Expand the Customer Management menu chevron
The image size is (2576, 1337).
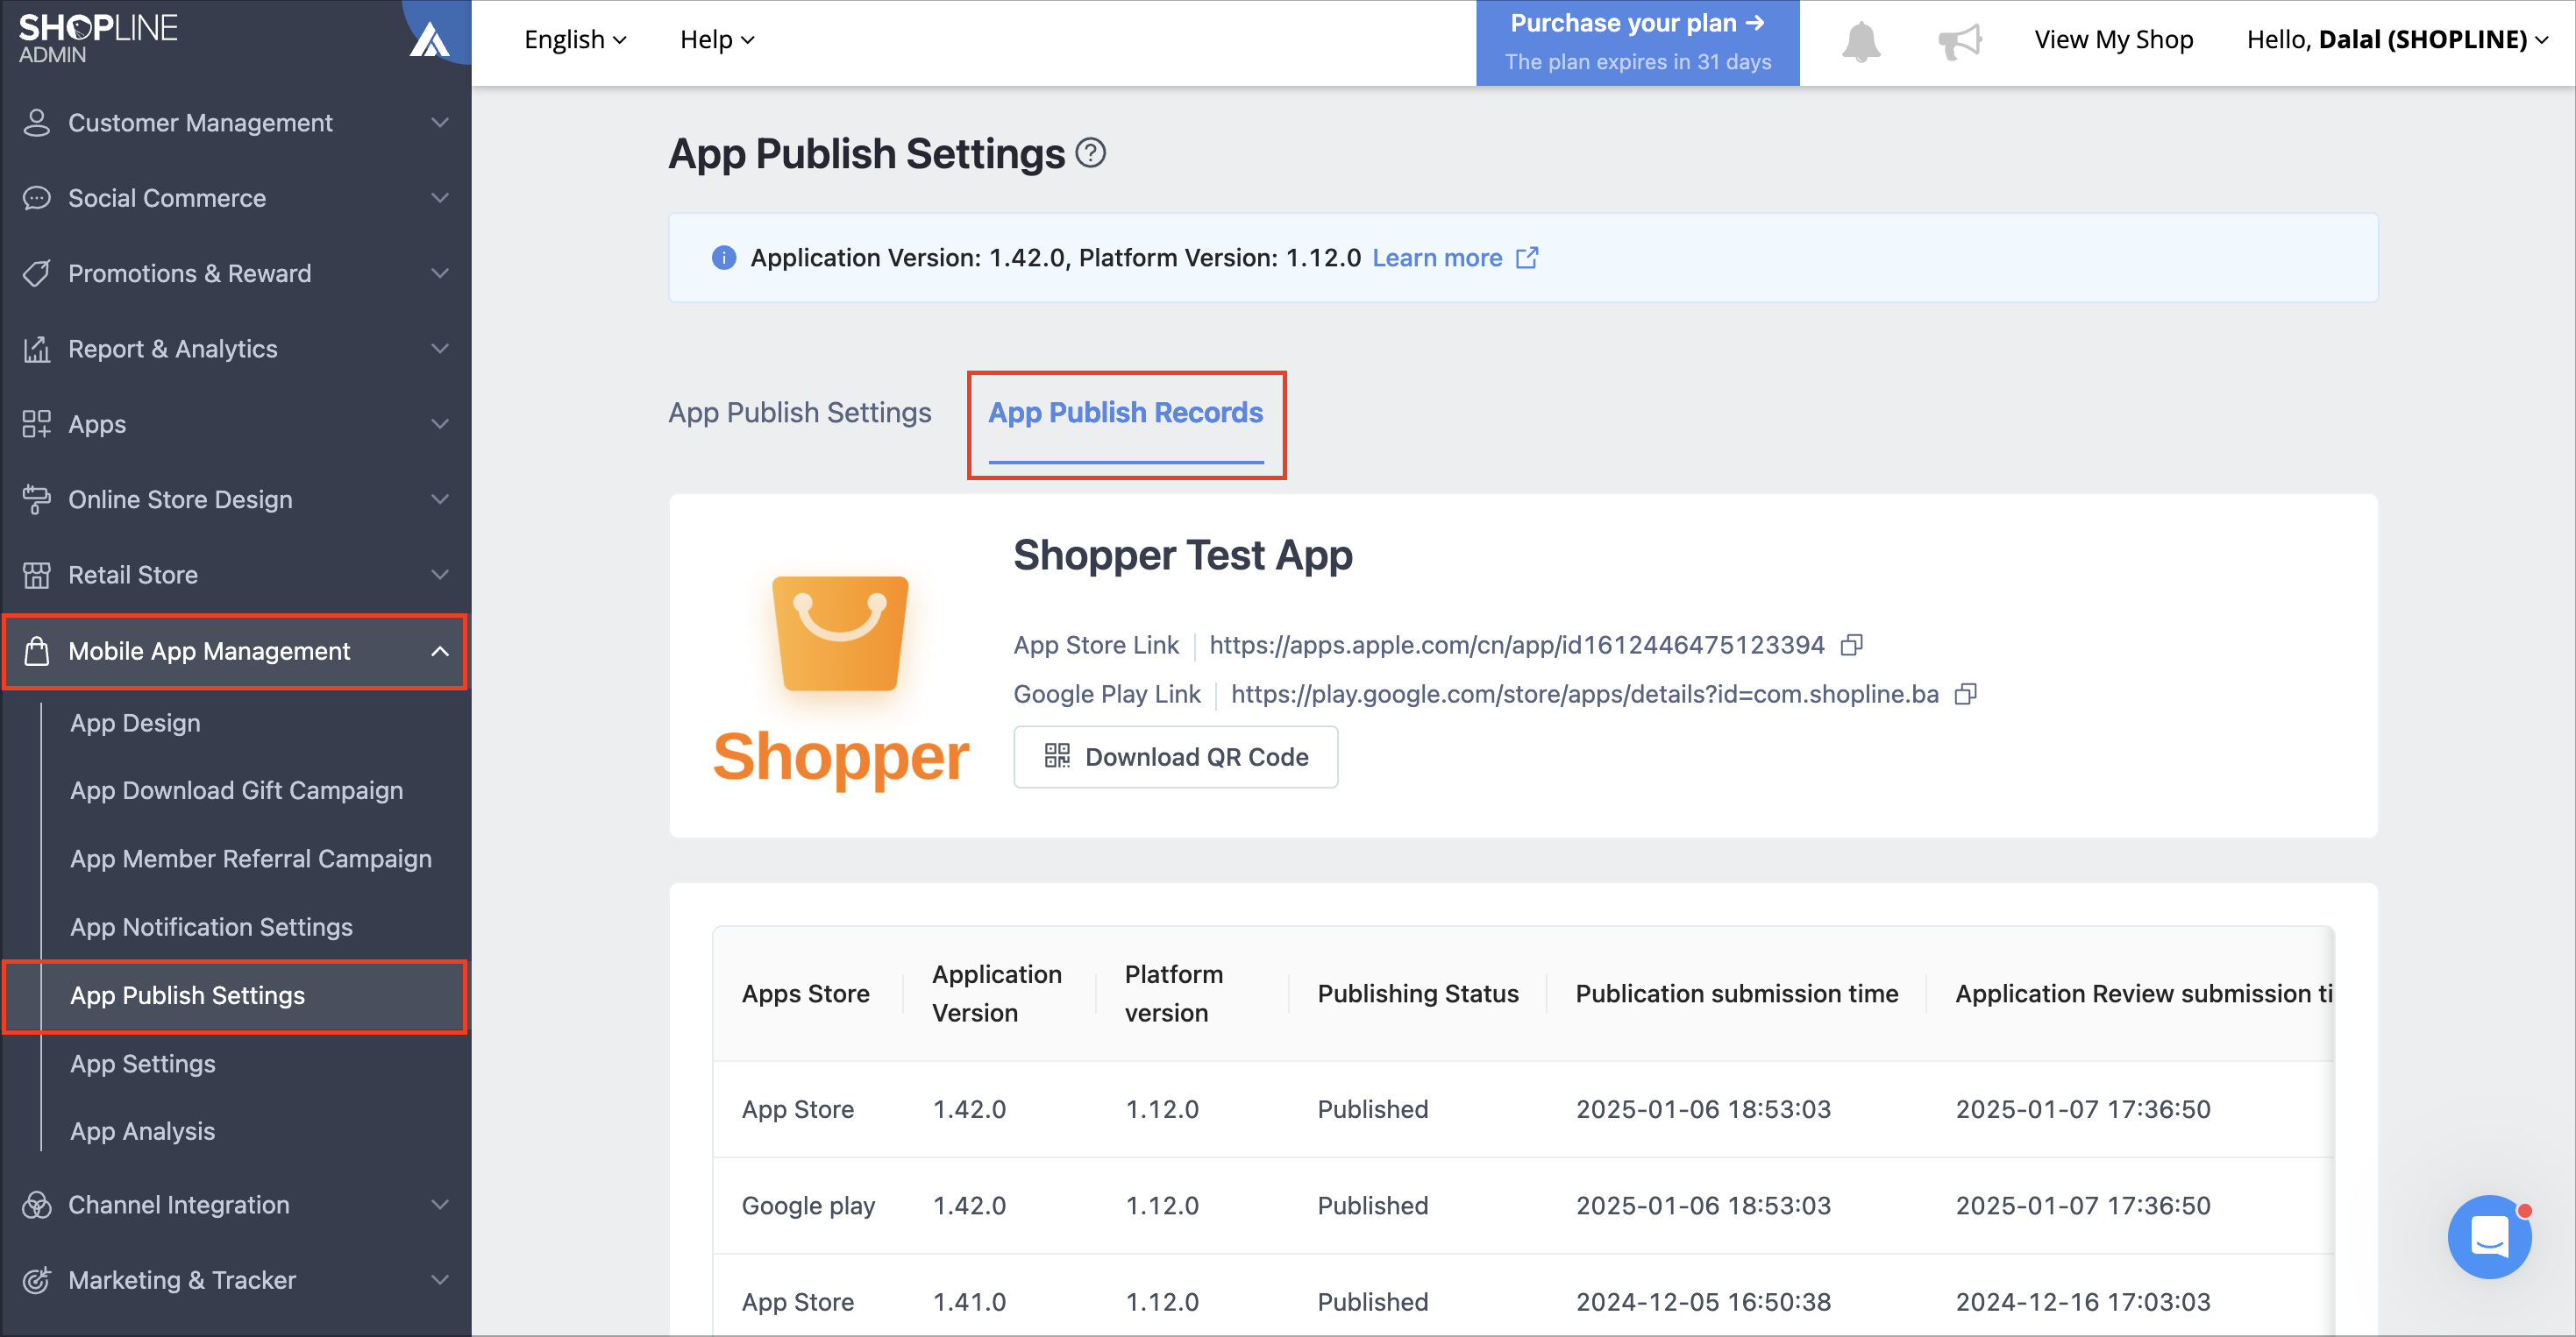[x=439, y=123]
